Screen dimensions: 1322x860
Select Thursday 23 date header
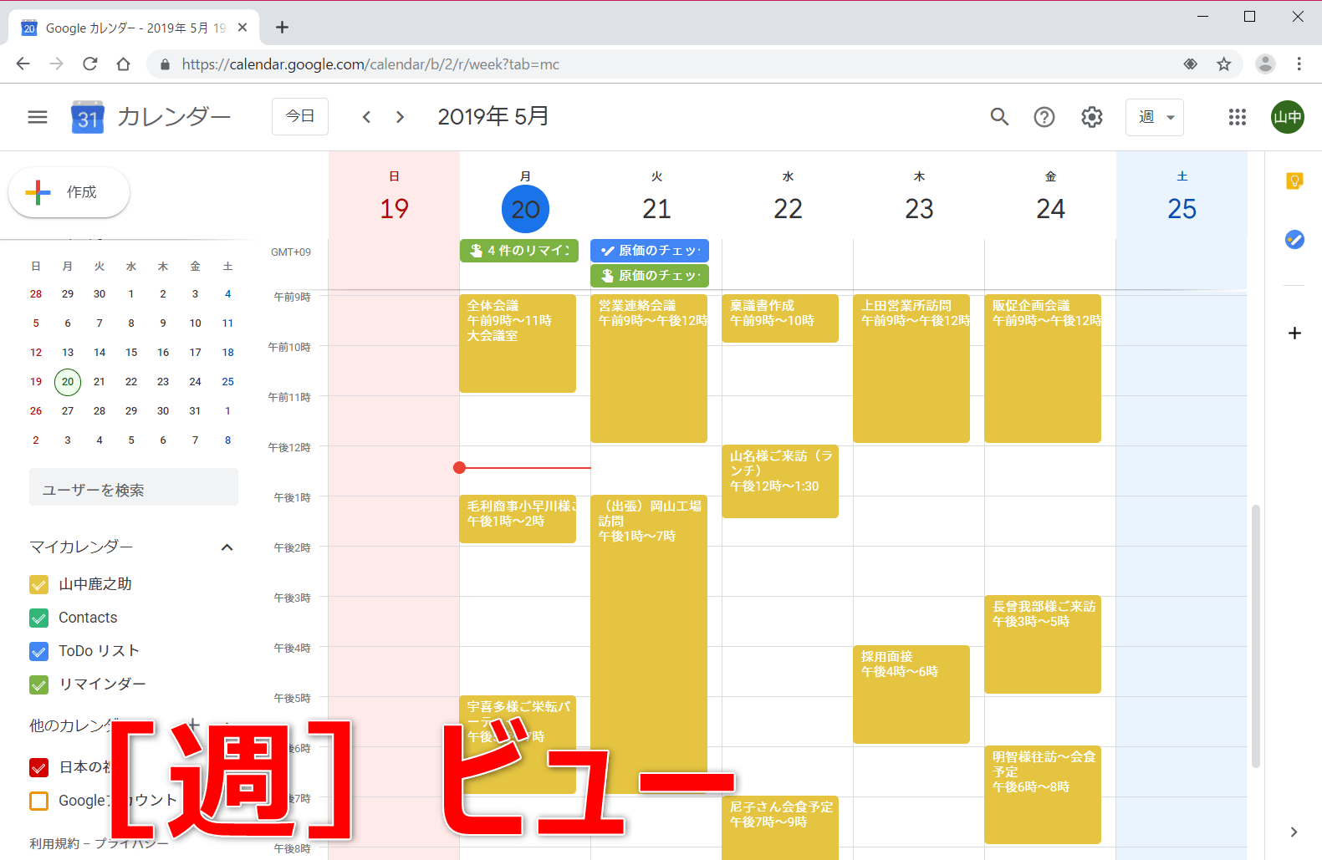pyautogui.click(x=919, y=209)
